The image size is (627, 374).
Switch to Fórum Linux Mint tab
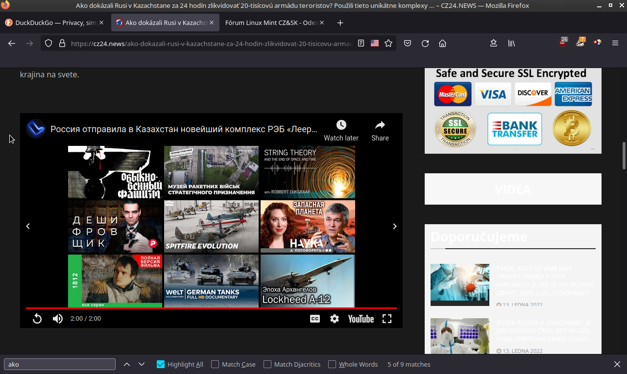coord(271,23)
